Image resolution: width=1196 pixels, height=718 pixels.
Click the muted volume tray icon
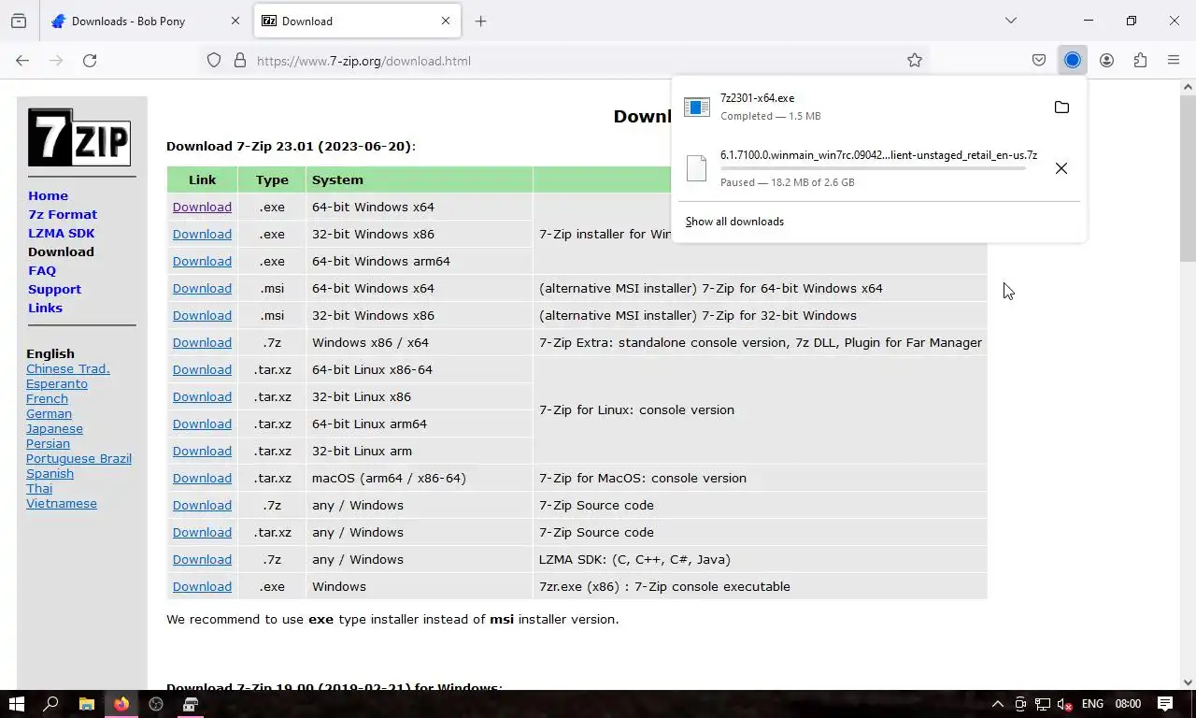[1064, 704]
